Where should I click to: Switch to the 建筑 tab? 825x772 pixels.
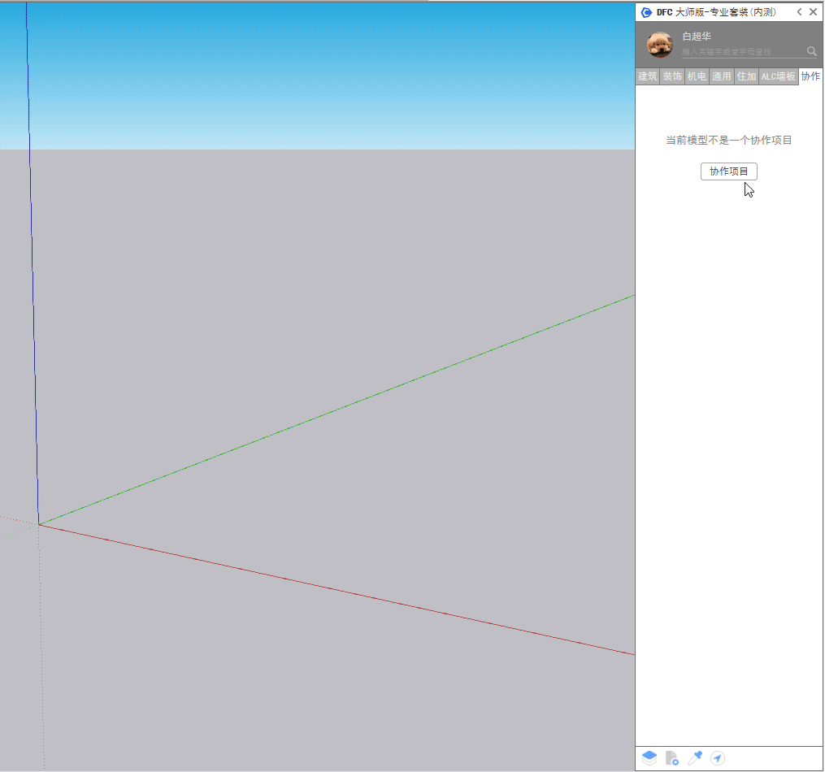648,76
